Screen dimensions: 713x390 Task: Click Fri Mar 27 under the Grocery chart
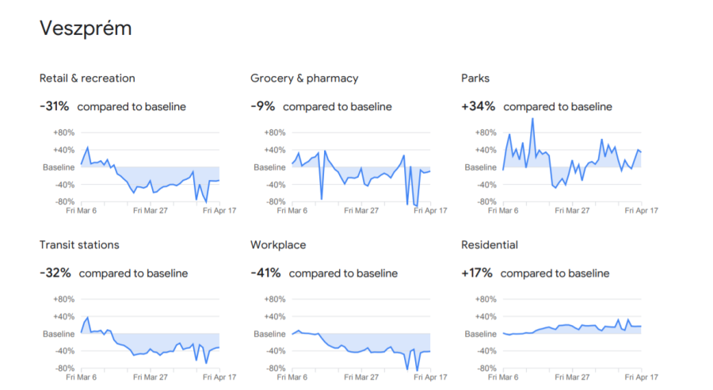pyautogui.click(x=360, y=211)
